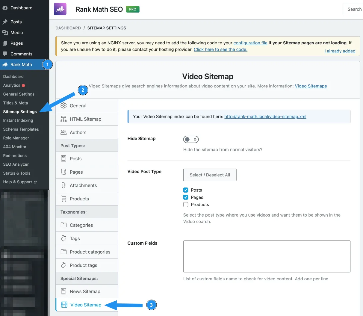This screenshot has width=363, height=316.
Task: Open the Categories taxonomy tab
Action: coord(87,225)
